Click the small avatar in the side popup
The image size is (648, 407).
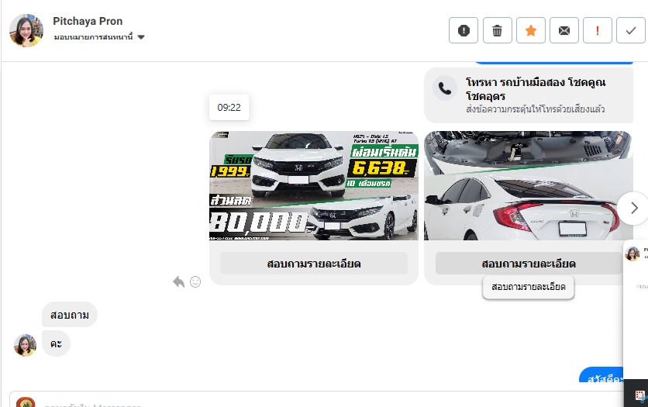pos(632,254)
